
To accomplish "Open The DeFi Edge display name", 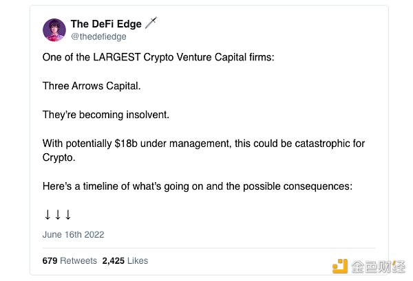I will pyautogui.click(x=106, y=24).
